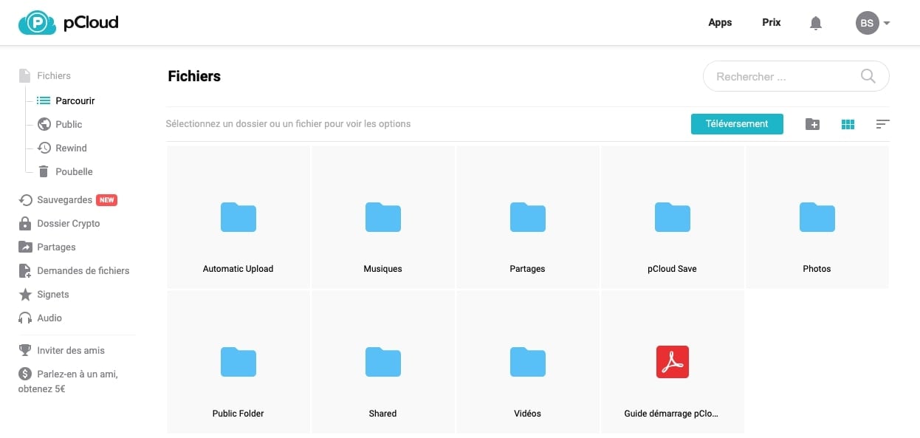Click the Shared label
Viewport: 920px width, 438px height.
383,414
